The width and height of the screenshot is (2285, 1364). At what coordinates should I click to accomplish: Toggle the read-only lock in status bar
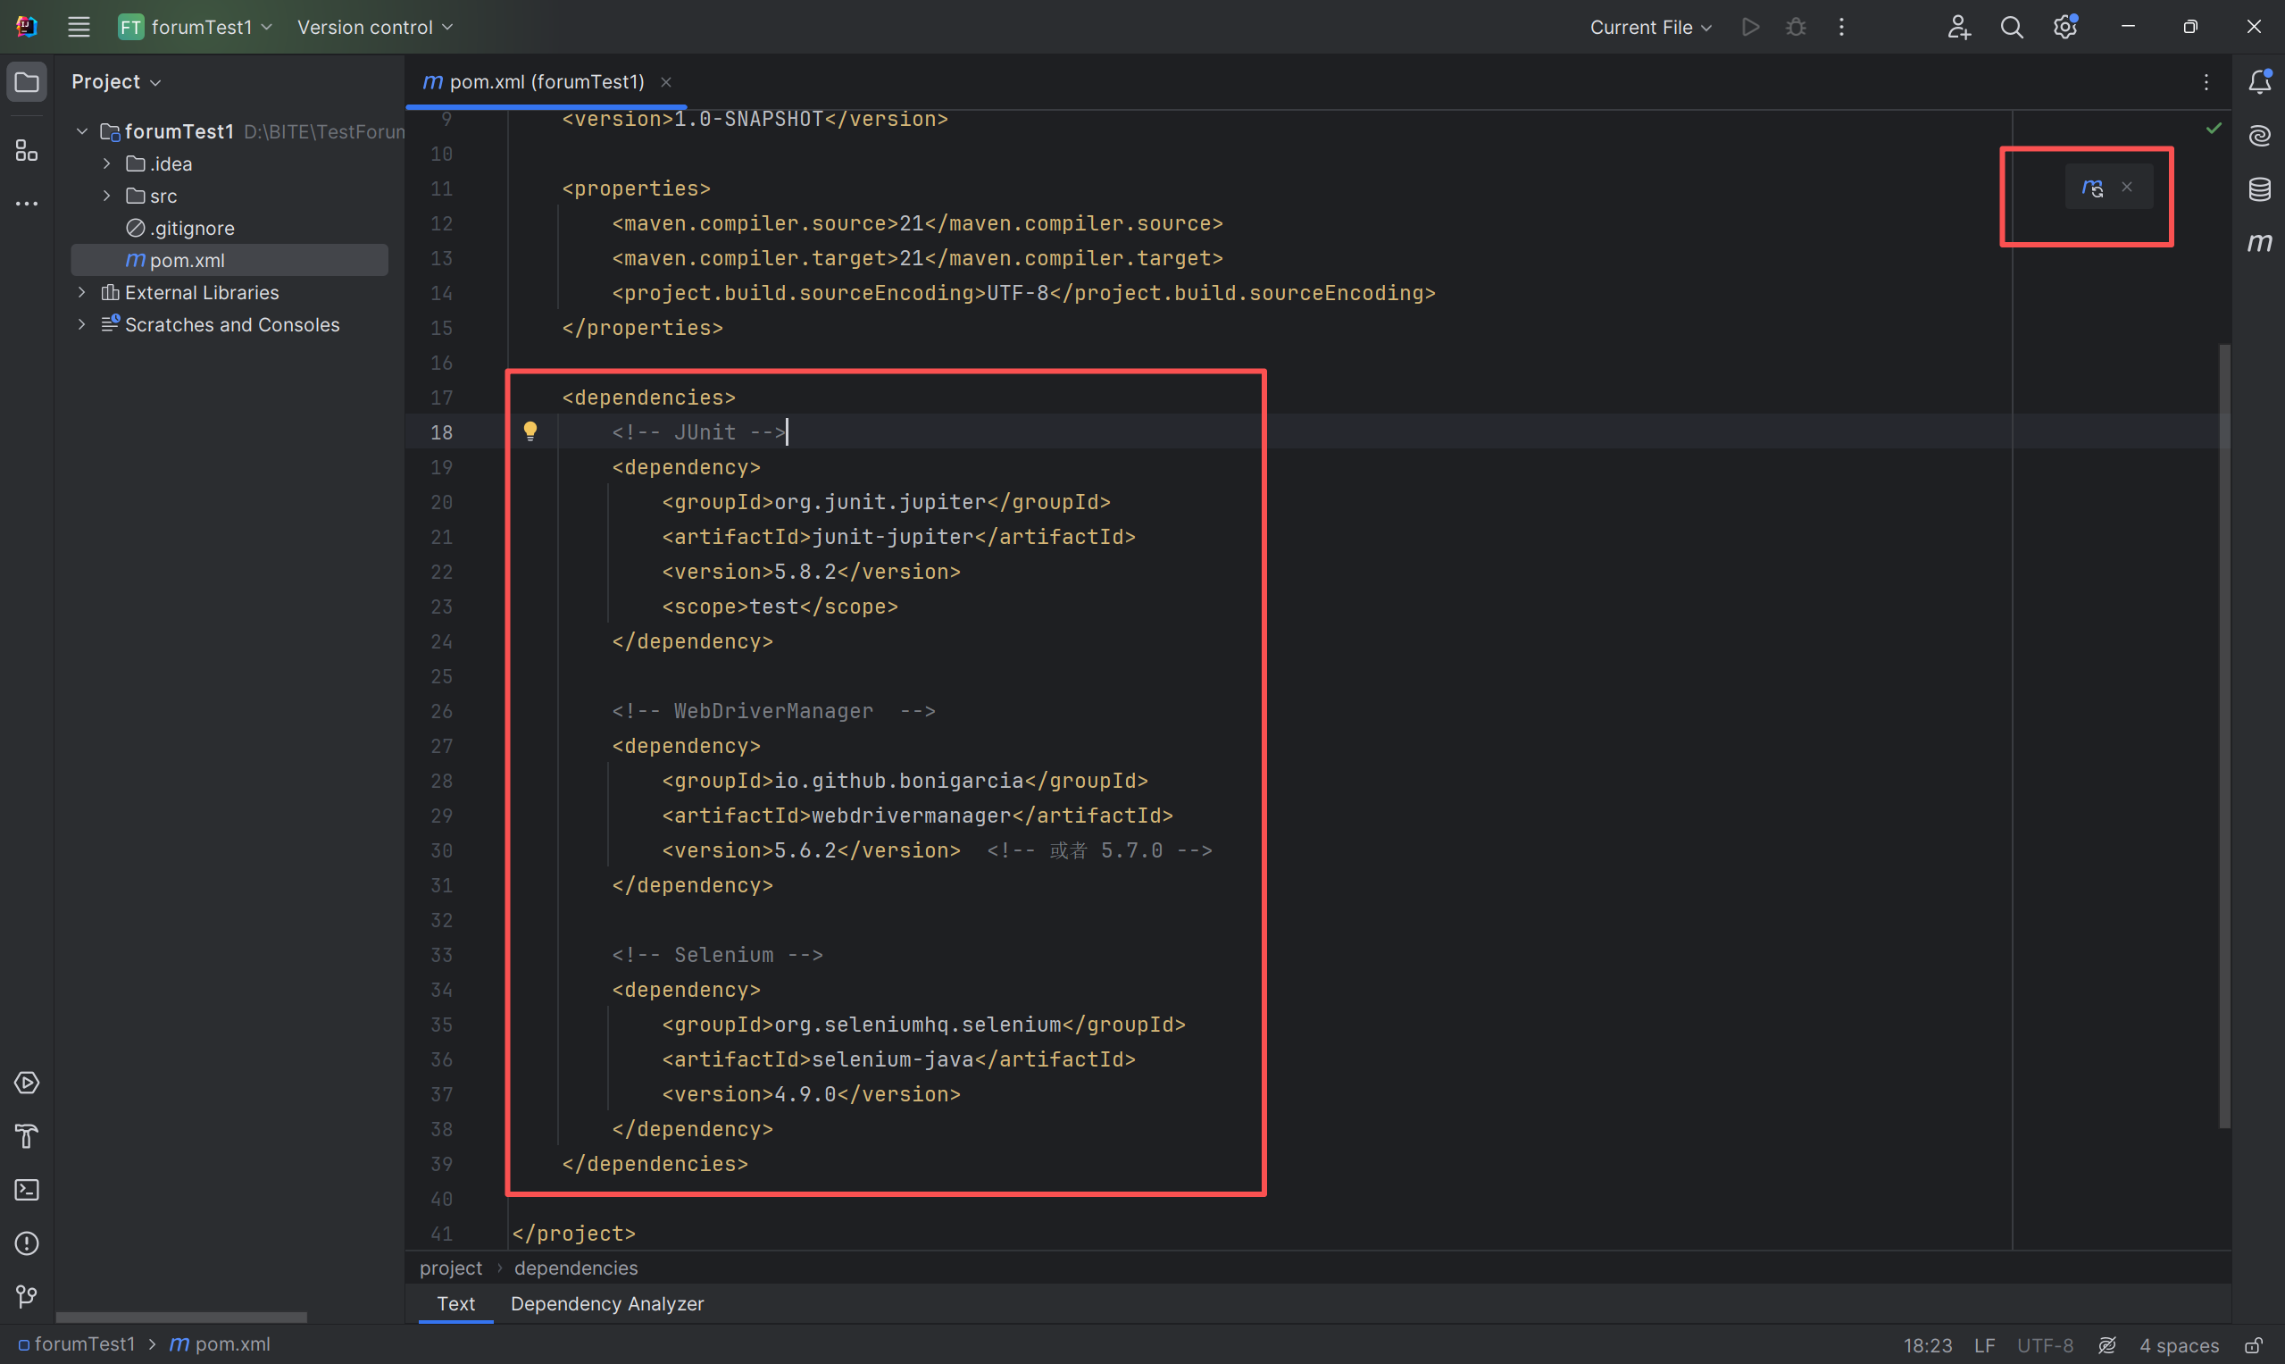pos(2253,1344)
